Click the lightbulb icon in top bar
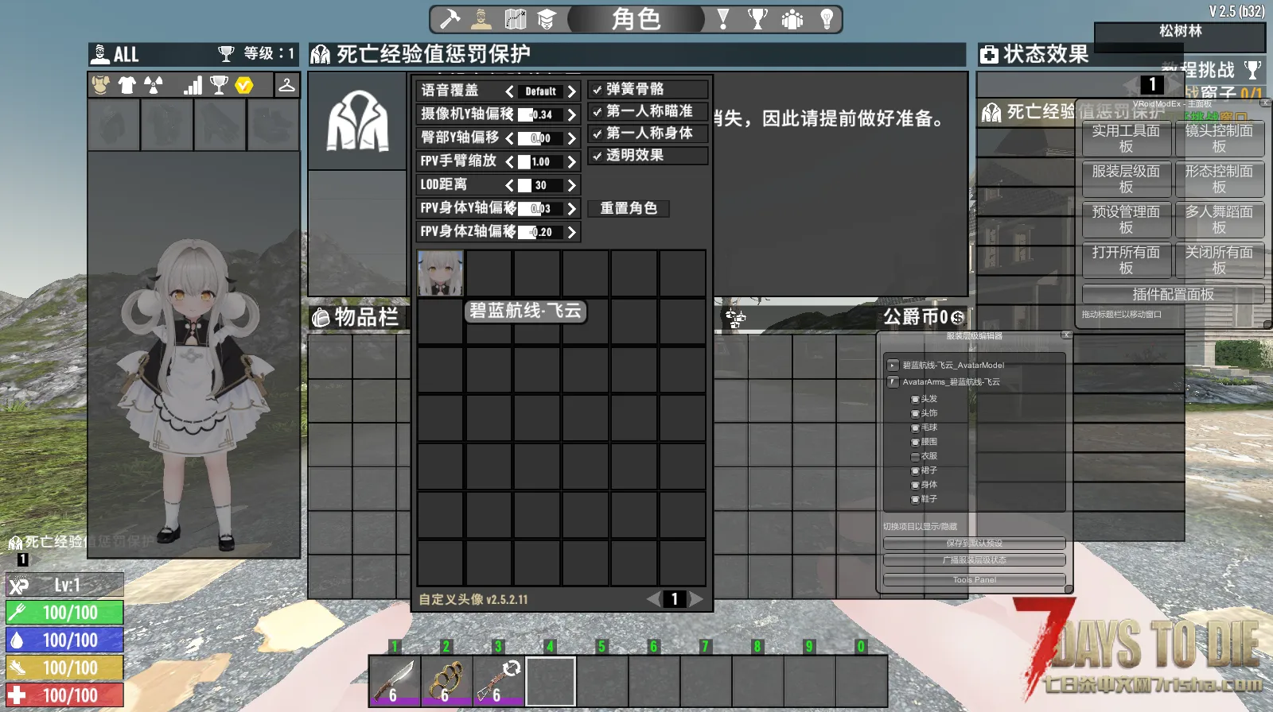 (827, 19)
